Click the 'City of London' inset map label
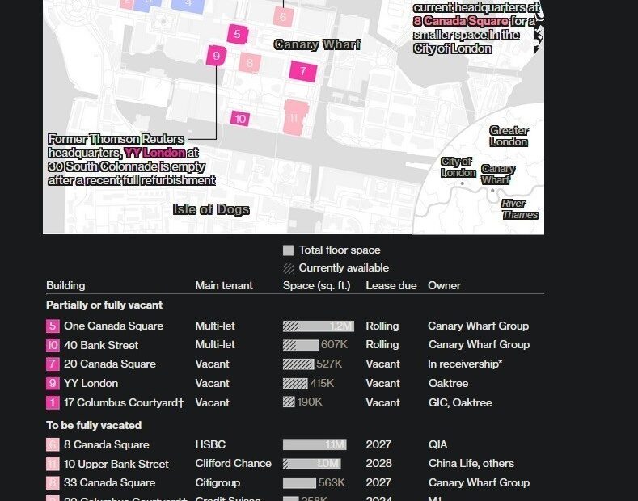Image resolution: width=638 pixels, height=501 pixels. pos(458,167)
